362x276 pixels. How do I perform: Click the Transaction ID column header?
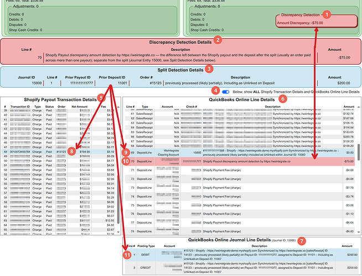[20, 107]
